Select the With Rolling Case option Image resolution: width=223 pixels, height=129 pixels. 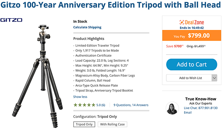111,124
